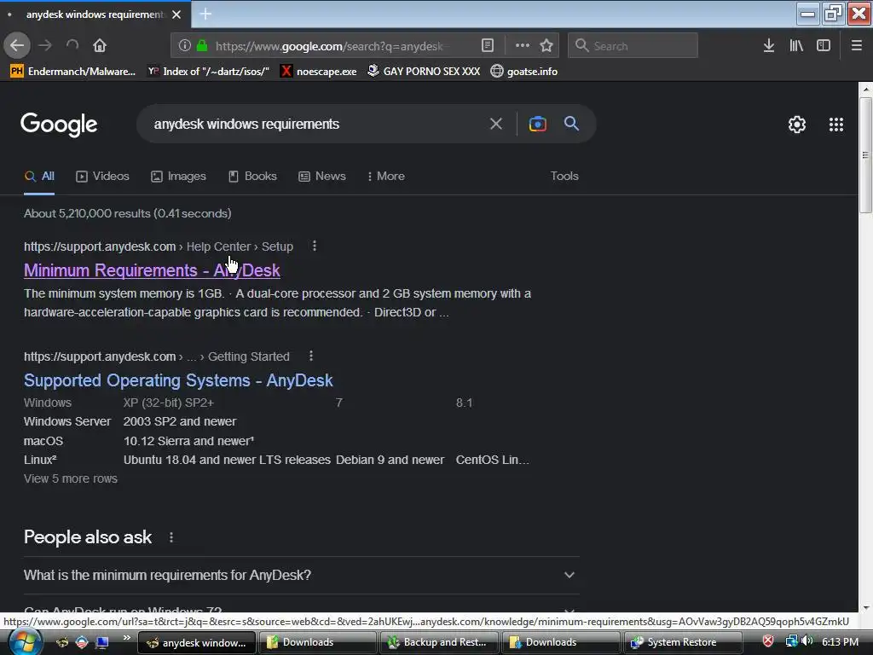This screenshot has width=873, height=655.
Task: Toggle the Firefox sidebar
Action: [x=824, y=46]
